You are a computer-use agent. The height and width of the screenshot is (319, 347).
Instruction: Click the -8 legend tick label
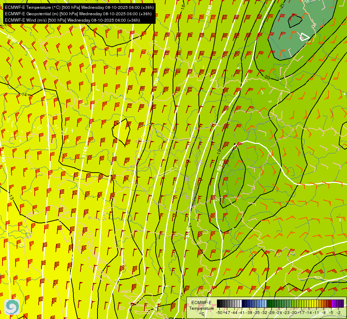click(324, 313)
